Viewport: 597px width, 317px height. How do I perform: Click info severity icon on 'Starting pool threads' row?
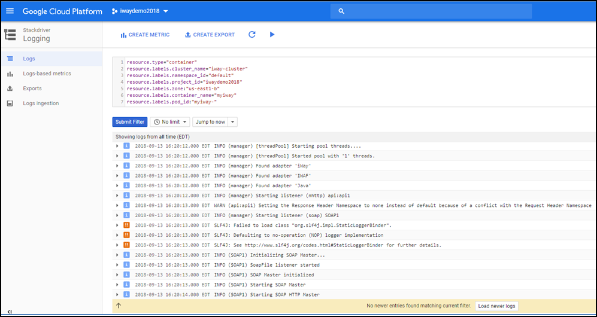pyautogui.click(x=127, y=146)
